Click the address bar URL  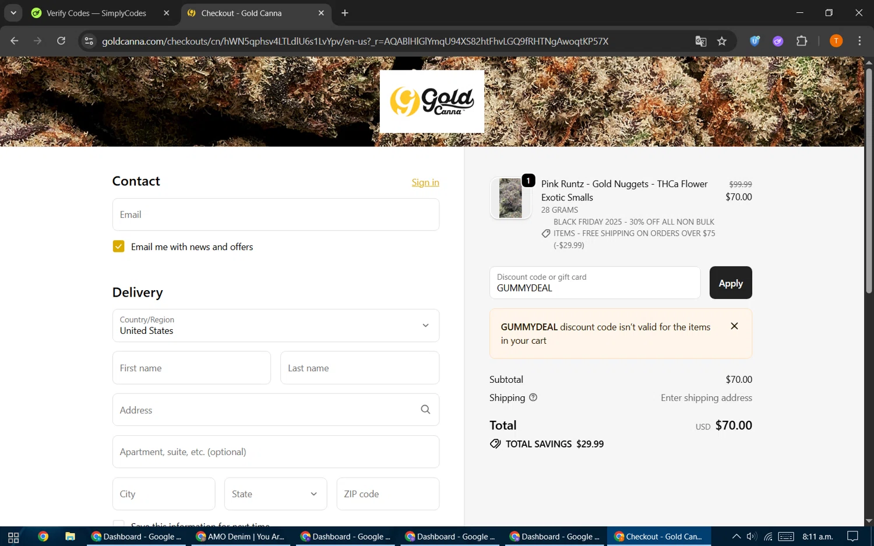pyautogui.click(x=355, y=41)
